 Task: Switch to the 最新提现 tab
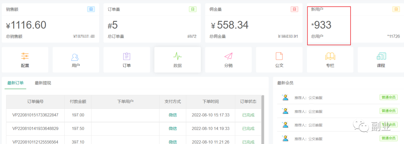tap(43, 83)
